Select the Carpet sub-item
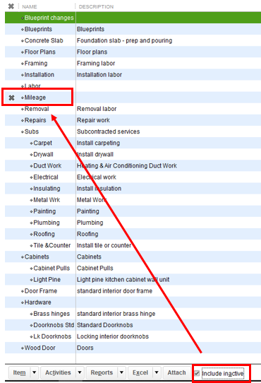The image size is (261, 383). point(43,143)
